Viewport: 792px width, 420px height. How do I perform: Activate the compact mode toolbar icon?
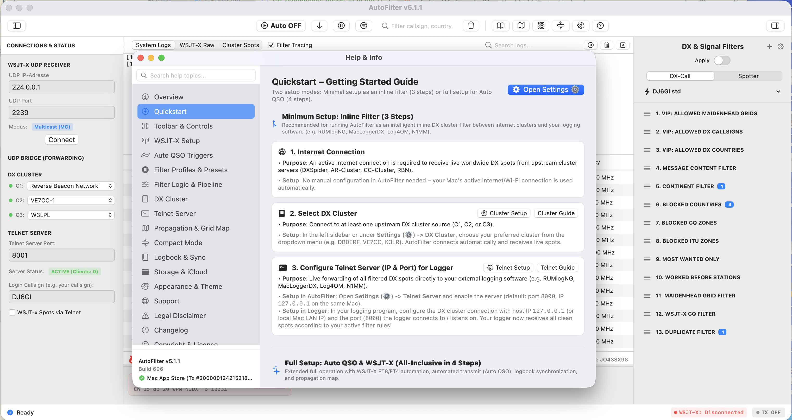tap(561, 26)
